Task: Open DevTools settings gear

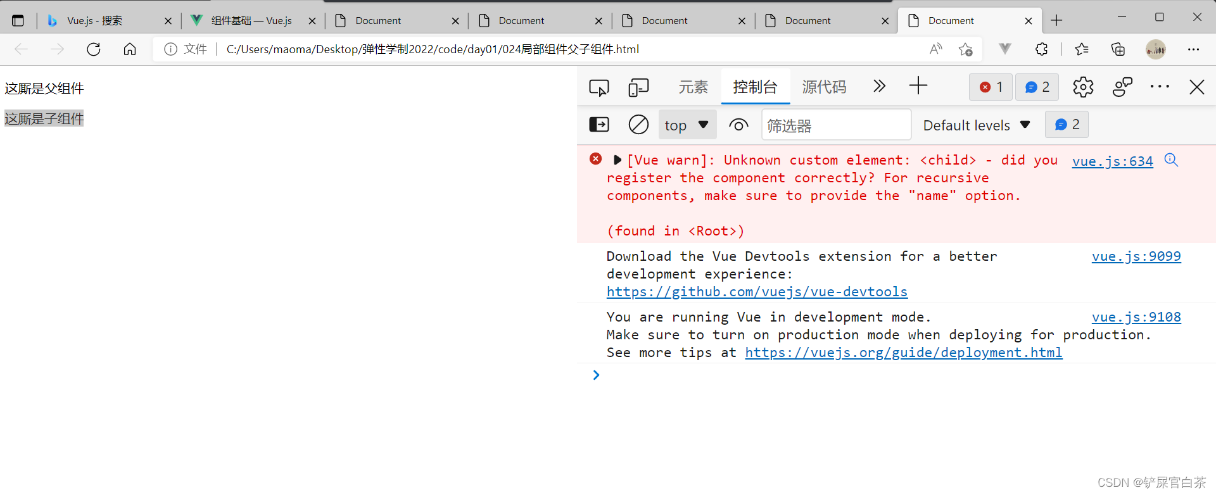Action: coord(1083,87)
